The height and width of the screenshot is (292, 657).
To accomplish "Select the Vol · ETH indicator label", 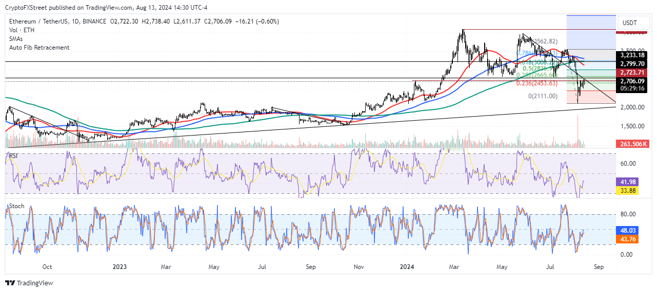I will coord(22,30).
